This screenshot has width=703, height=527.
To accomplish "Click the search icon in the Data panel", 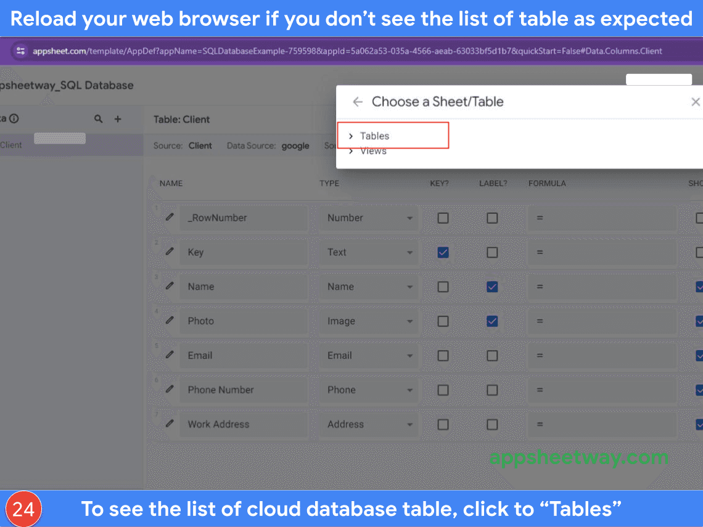I will pos(98,119).
